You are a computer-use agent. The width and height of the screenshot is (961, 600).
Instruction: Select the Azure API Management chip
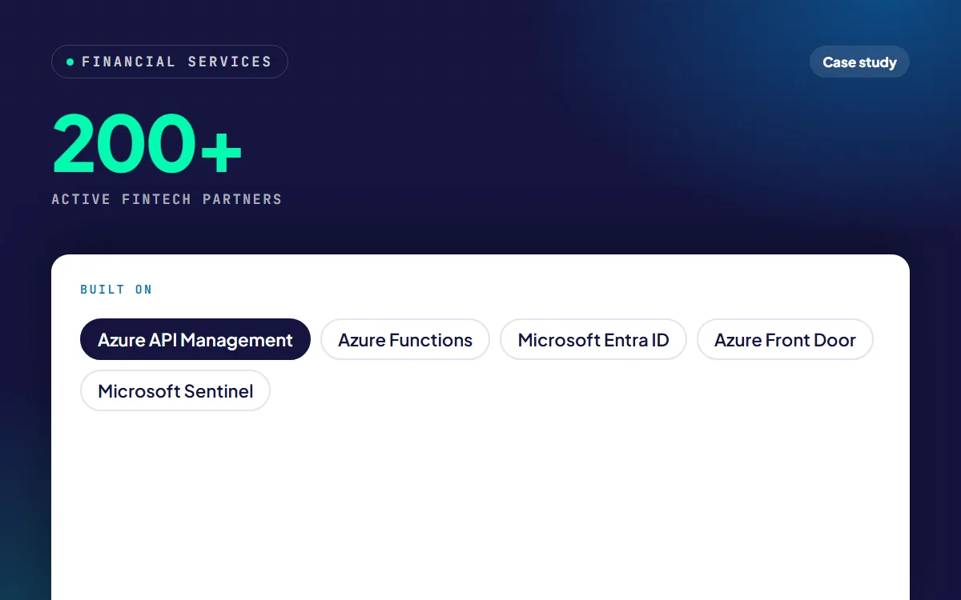[x=195, y=339]
